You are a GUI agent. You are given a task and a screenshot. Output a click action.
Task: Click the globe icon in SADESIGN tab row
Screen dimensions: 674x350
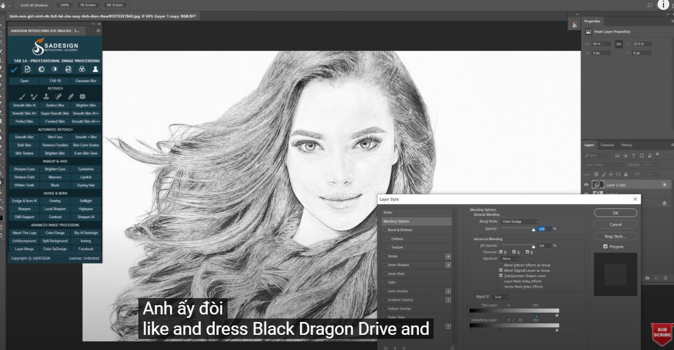[41, 69]
